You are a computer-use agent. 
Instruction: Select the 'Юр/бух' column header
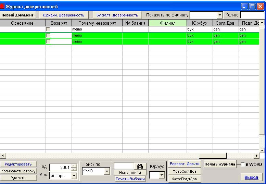(200, 23)
